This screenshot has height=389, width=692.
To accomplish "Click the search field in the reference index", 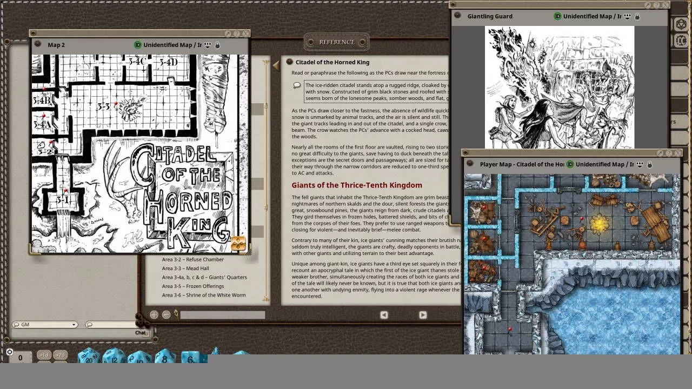I will coord(223,315).
